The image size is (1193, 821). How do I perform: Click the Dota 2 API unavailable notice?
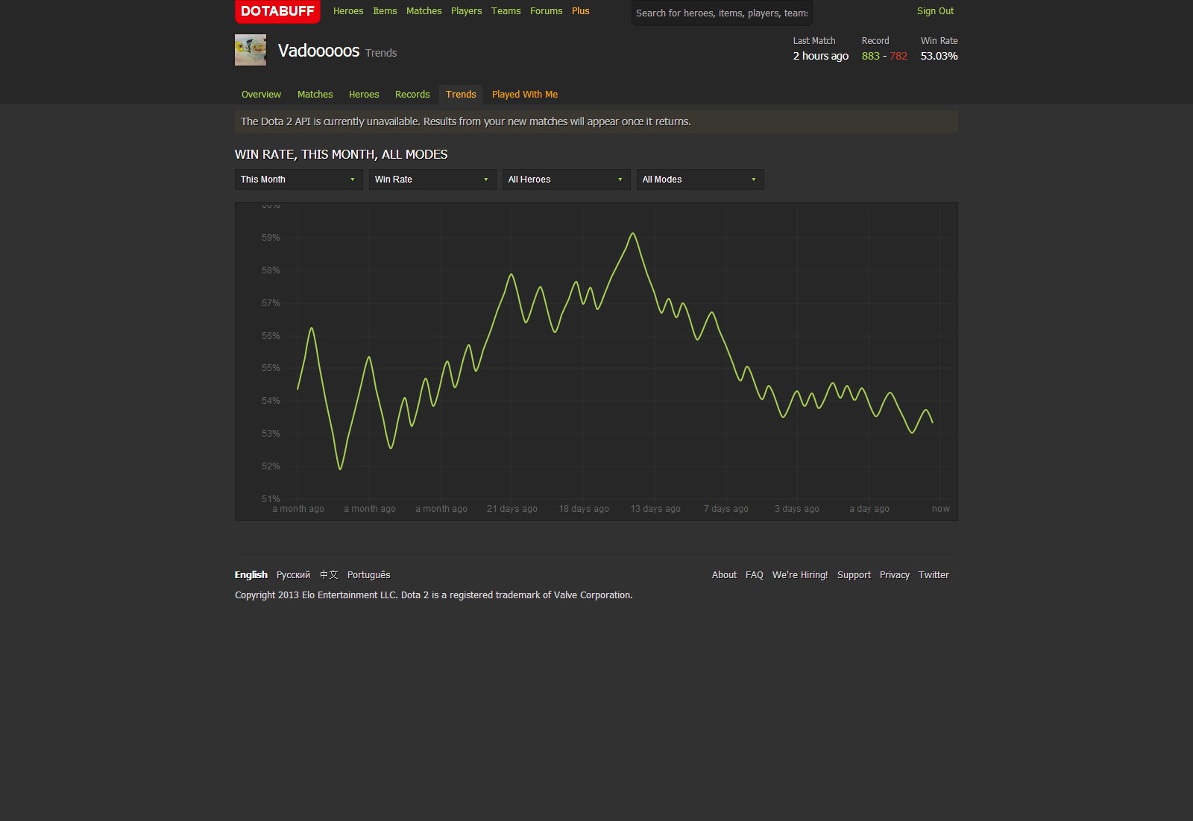[x=596, y=121]
